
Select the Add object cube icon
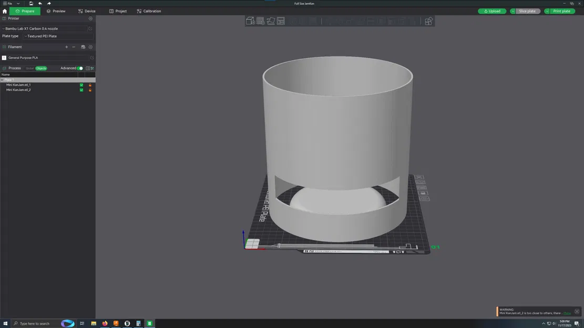(250, 21)
